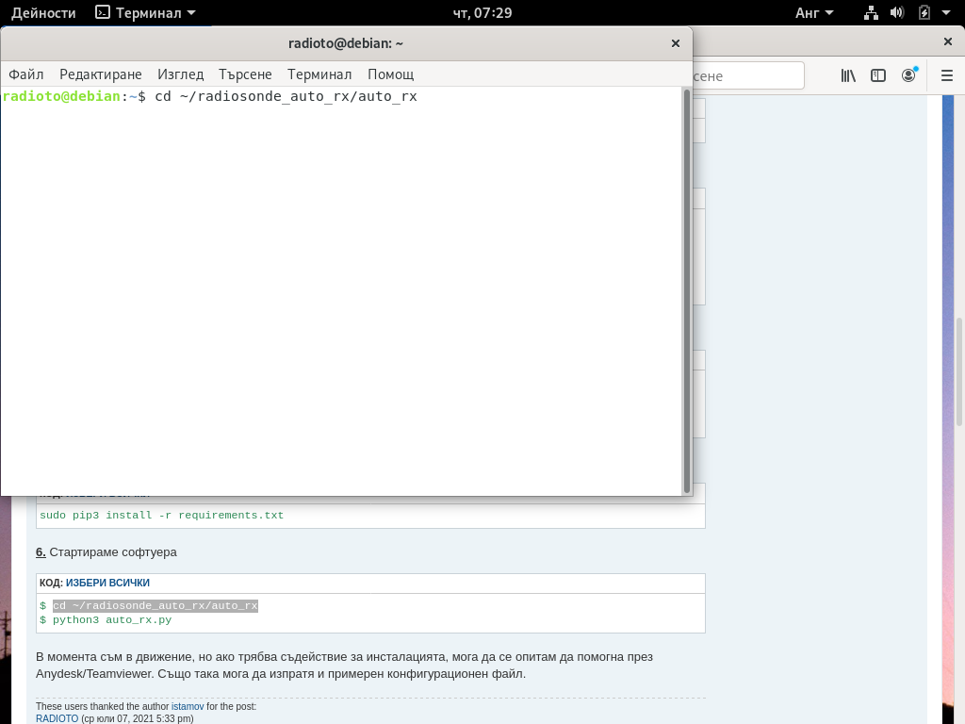This screenshot has height=724, width=965.
Task: Open the Терминал app menu in top bar
Action: [x=146, y=13]
